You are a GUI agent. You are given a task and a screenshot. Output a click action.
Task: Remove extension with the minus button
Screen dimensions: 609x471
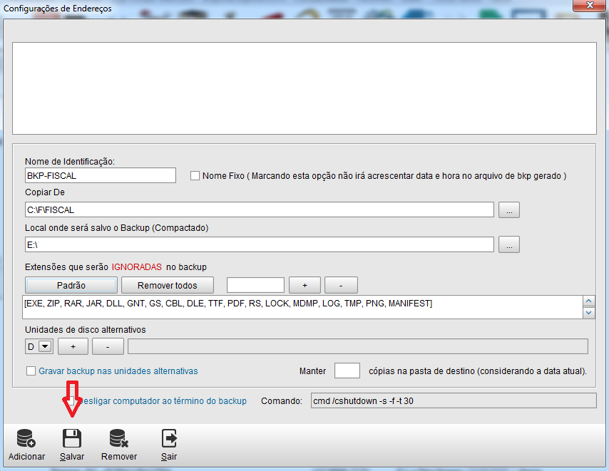tap(341, 285)
